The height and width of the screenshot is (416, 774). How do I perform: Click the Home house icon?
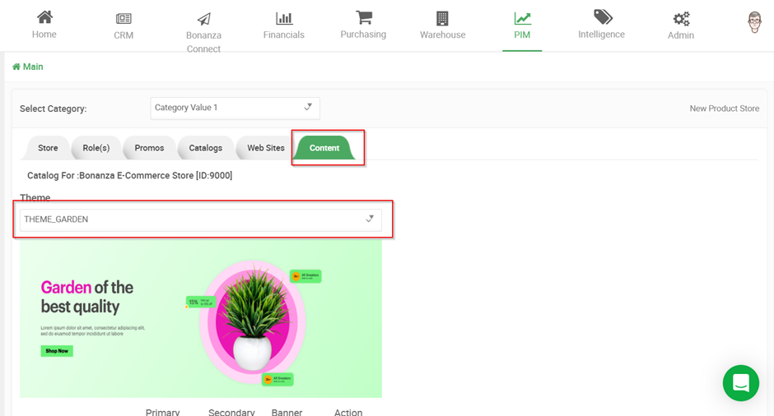(44, 17)
